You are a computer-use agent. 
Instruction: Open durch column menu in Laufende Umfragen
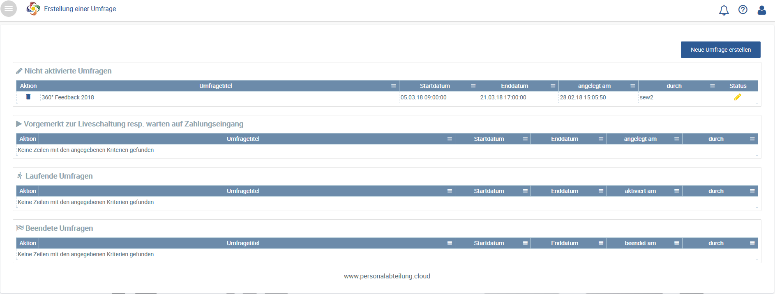click(752, 191)
